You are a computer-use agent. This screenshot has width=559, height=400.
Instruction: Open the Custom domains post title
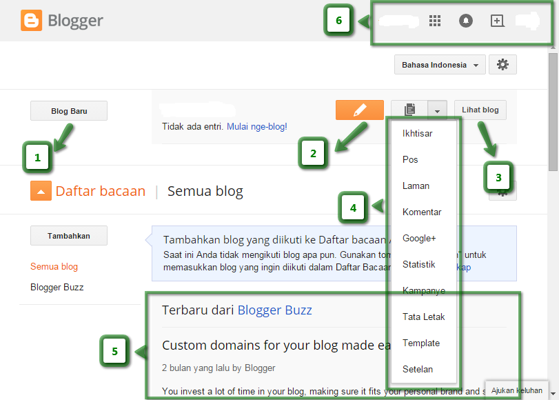tap(276, 346)
